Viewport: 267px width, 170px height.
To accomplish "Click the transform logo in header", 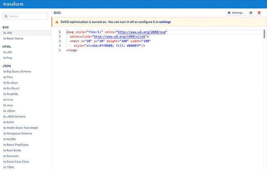I will pos(13,4).
